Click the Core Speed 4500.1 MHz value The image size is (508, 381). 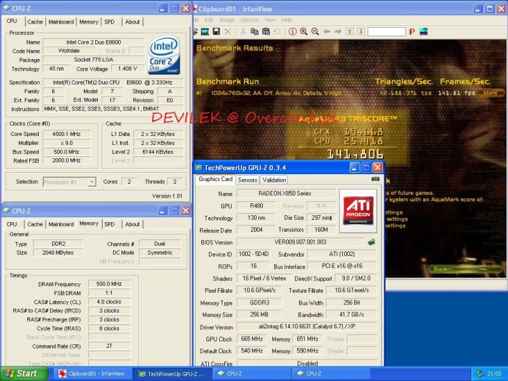pos(67,134)
